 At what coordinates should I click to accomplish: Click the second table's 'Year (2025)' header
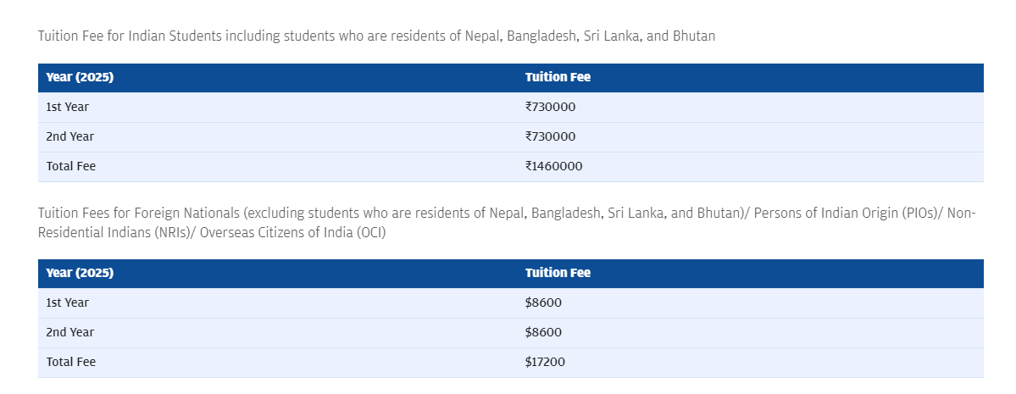(x=80, y=273)
